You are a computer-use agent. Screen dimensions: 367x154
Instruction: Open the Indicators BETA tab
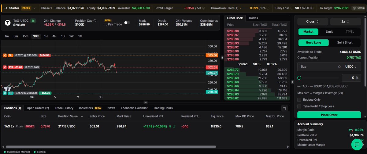pos(90,108)
